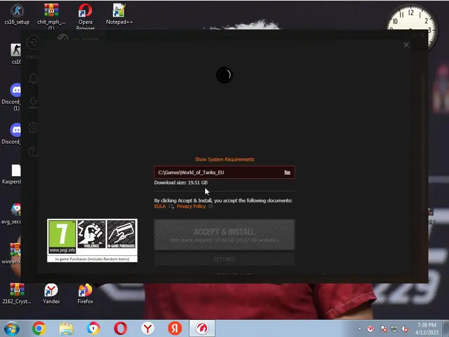Click the muted volume tray icon
The height and width of the screenshot is (337, 449).
pos(405,329)
